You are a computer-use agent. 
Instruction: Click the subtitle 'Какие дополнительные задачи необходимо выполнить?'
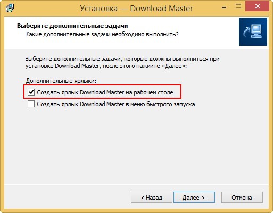pyautogui.click(x=102, y=34)
